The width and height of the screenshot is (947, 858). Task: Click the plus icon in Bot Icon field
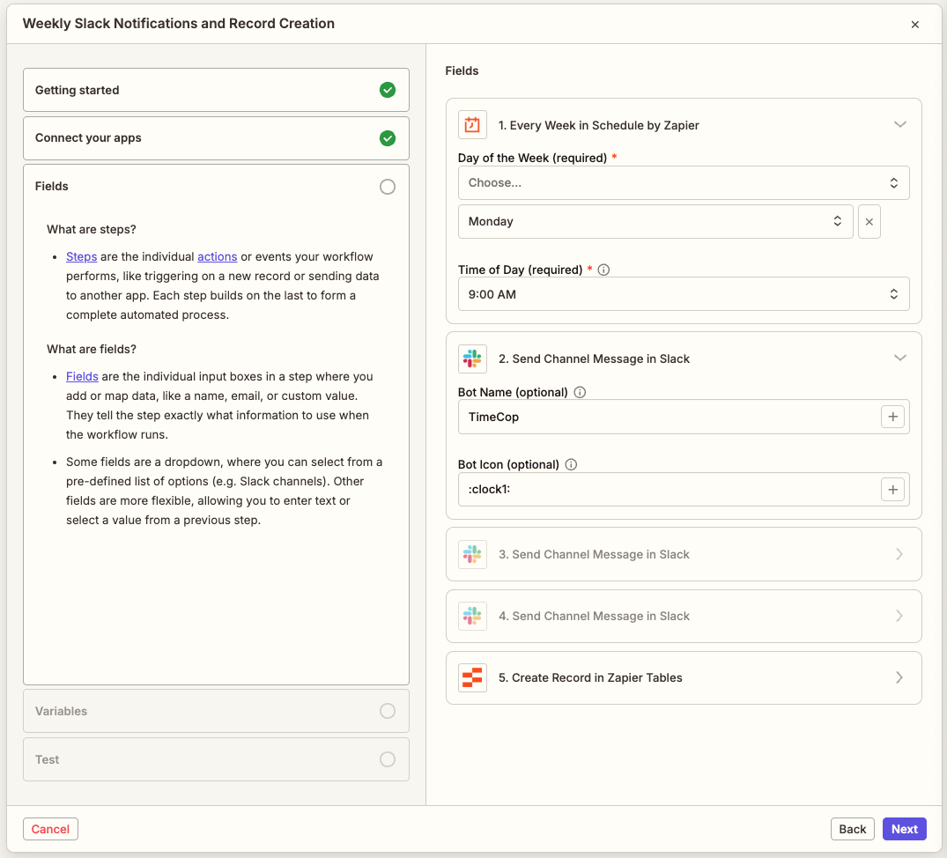pyautogui.click(x=892, y=489)
